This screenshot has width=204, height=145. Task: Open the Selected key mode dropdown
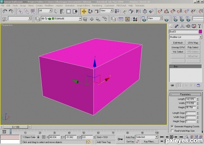(x=147, y=137)
